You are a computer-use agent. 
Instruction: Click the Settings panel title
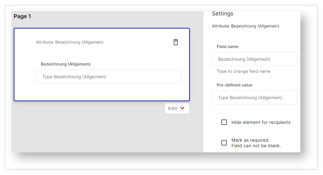[222, 14]
